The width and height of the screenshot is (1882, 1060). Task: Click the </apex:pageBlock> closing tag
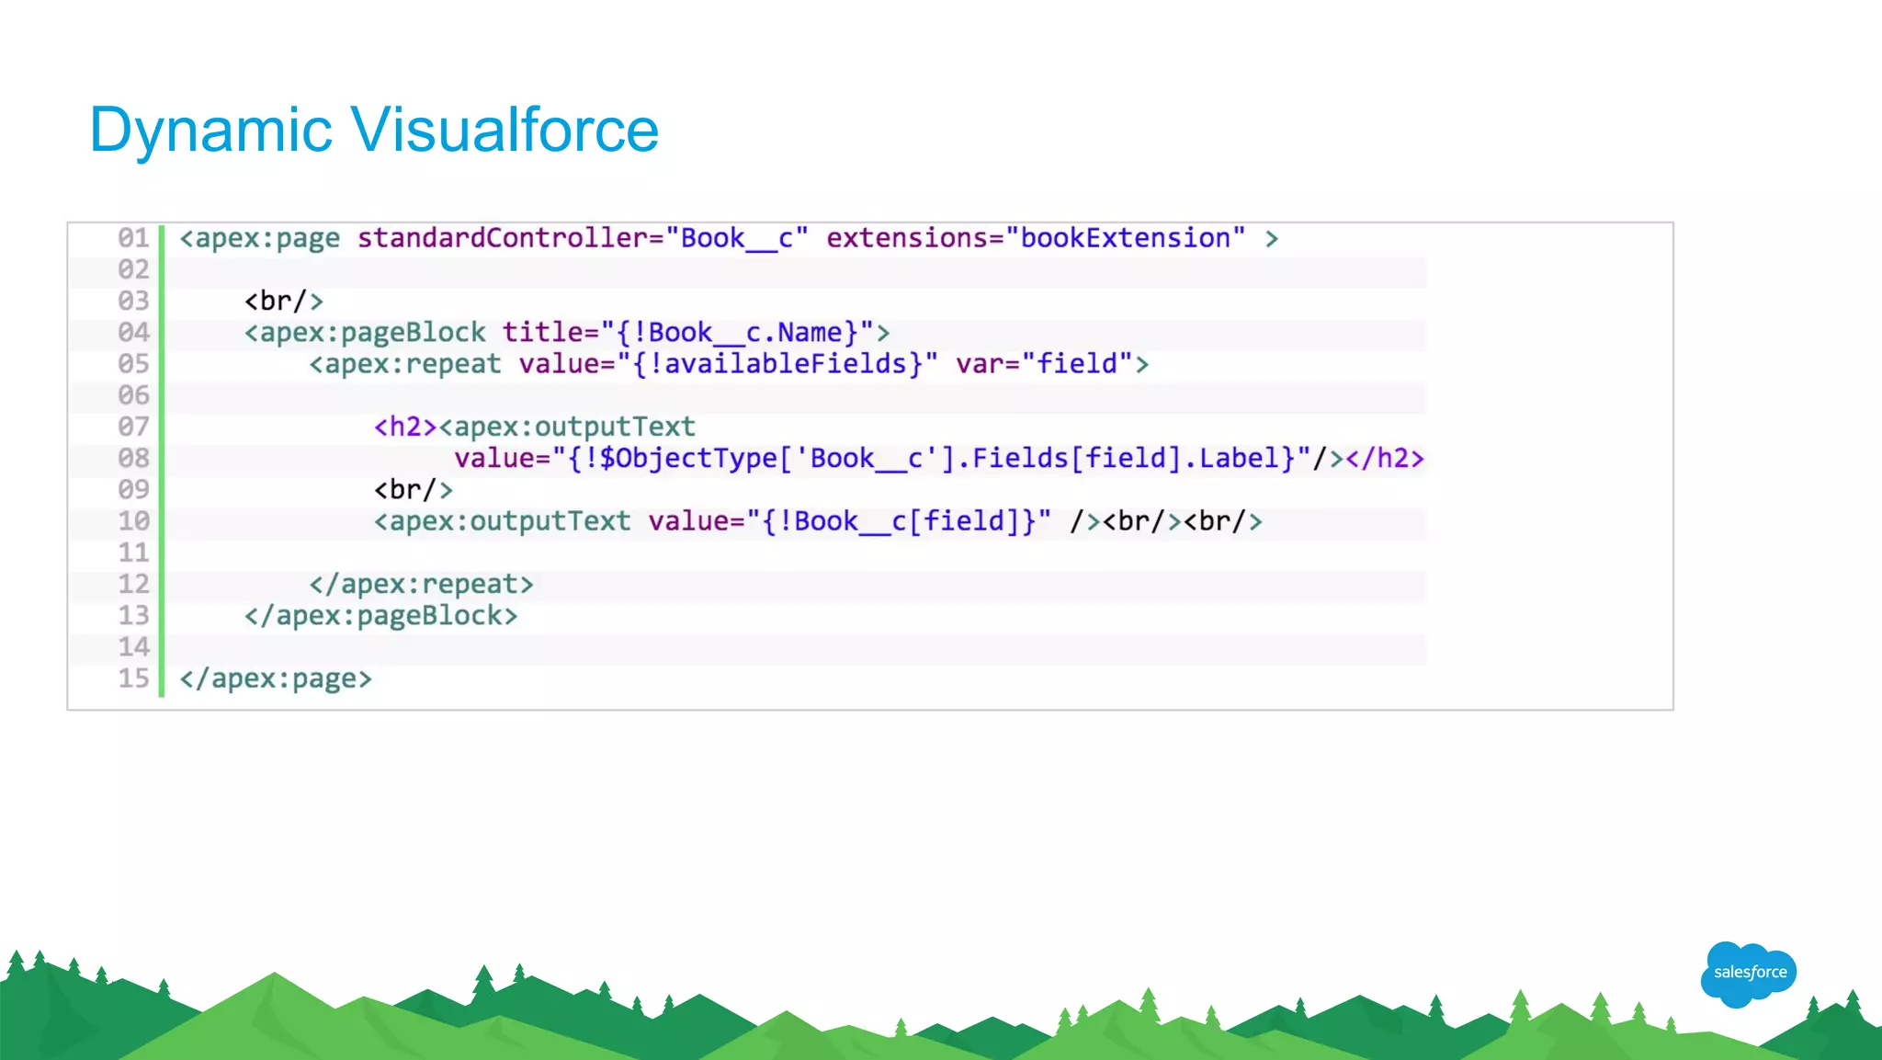pos(381,616)
